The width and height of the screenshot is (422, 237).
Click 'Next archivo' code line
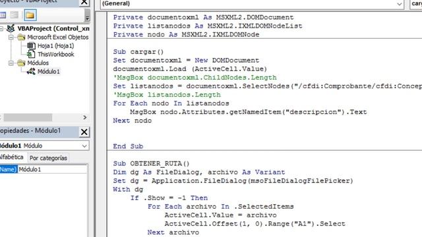[173, 232]
